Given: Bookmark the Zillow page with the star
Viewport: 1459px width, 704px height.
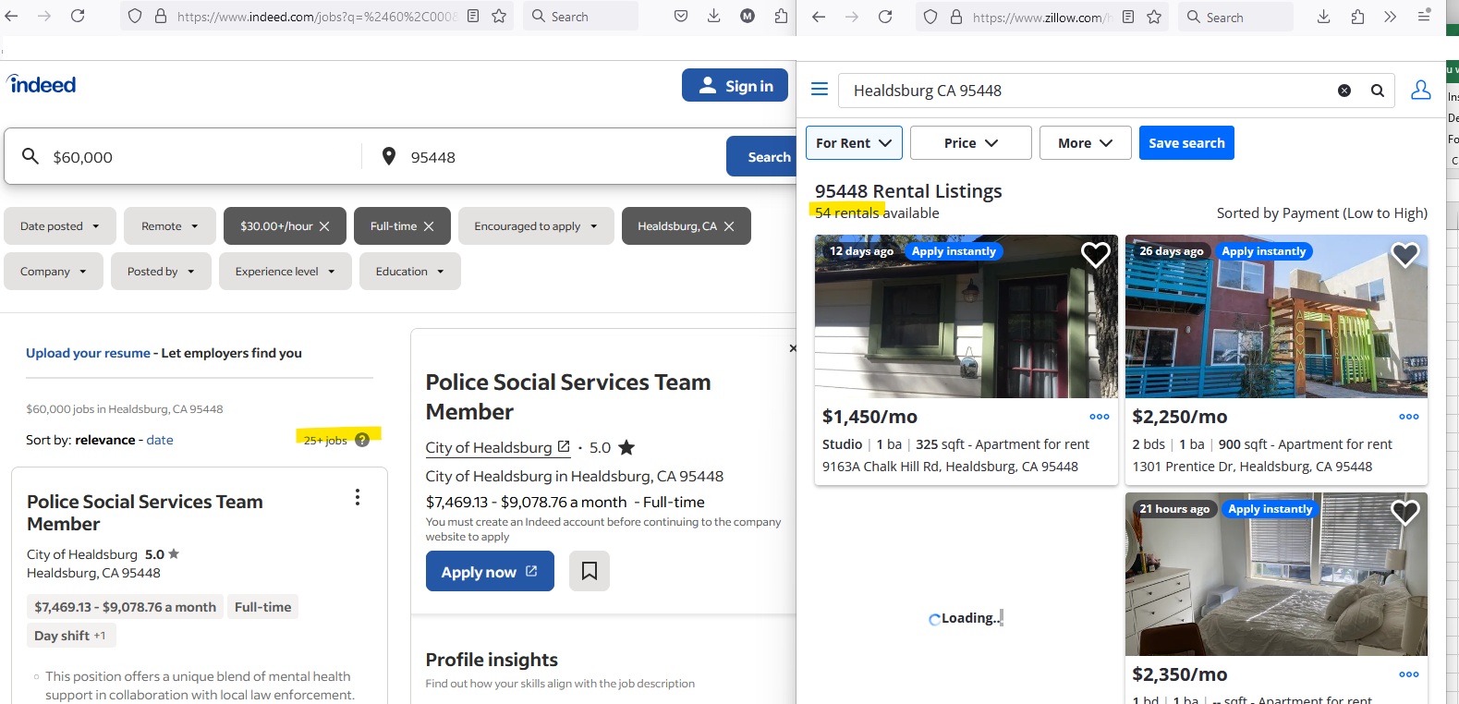Looking at the screenshot, I should pyautogui.click(x=1154, y=17).
